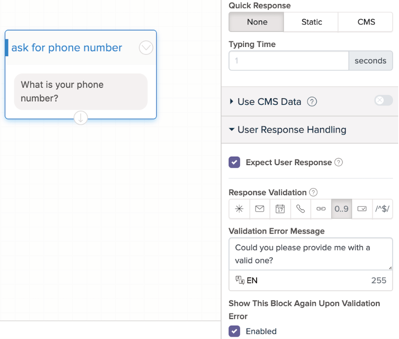399x339 pixels.
Task: Open the block menu chevron on phone block
Action: (146, 47)
